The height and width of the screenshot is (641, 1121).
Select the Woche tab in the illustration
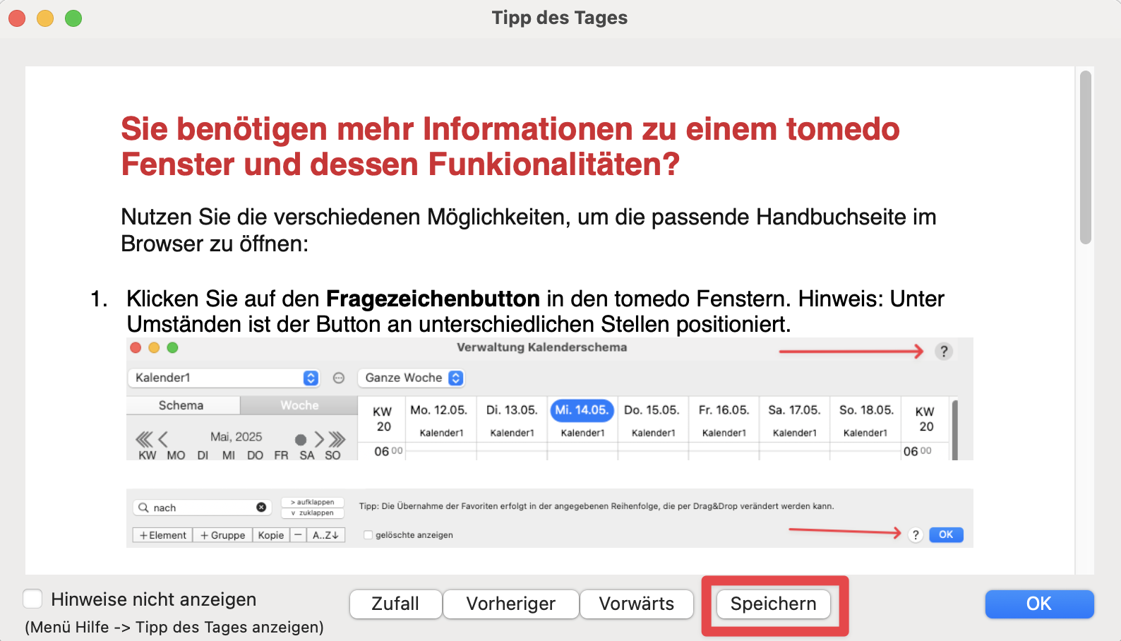click(x=299, y=405)
